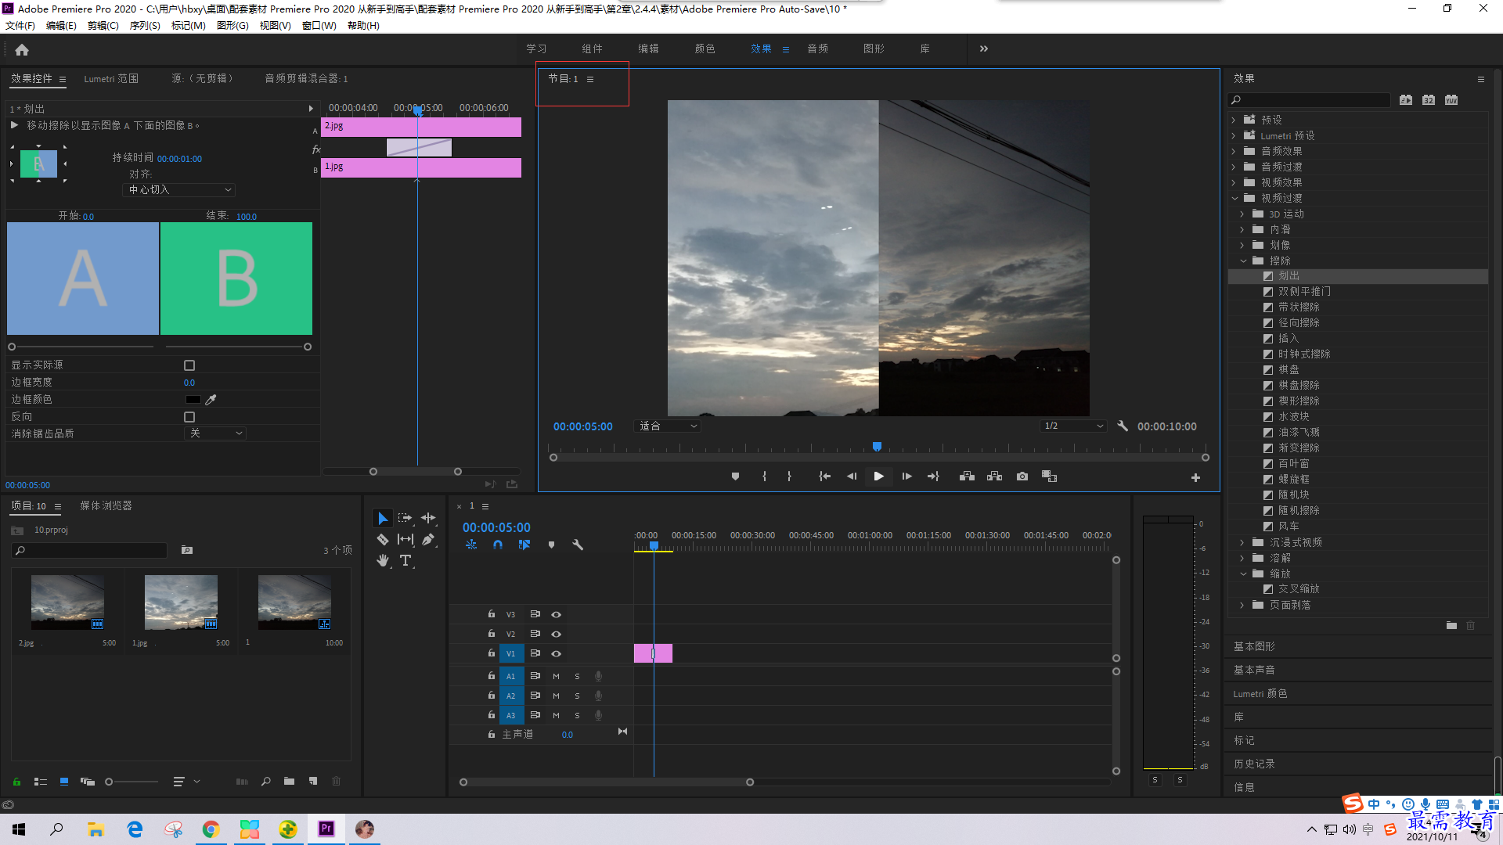Toggle V1 track visibility eye

pyautogui.click(x=556, y=653)
